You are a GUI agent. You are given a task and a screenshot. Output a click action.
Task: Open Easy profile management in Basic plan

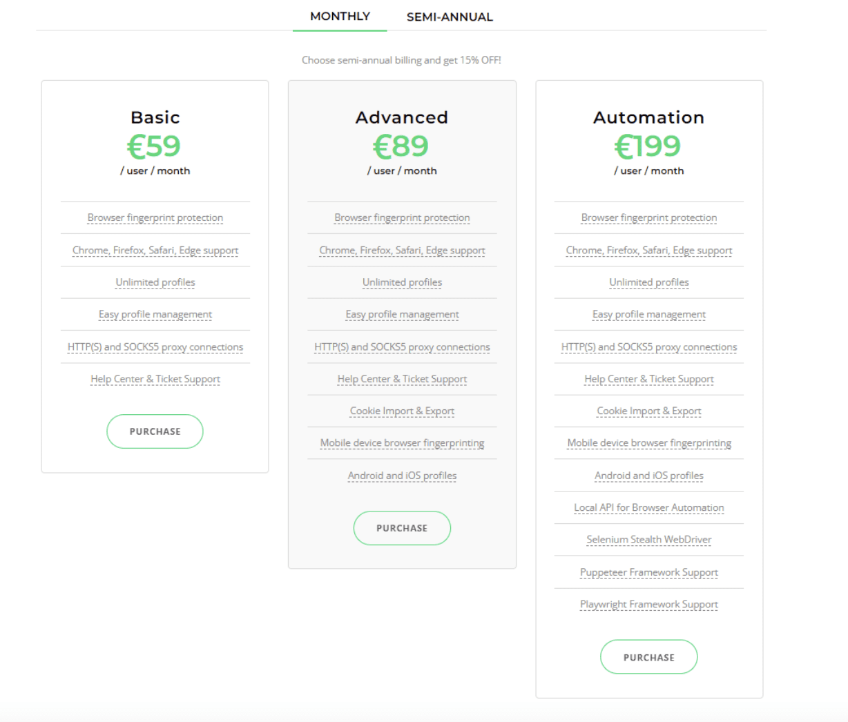pos(155,314)
